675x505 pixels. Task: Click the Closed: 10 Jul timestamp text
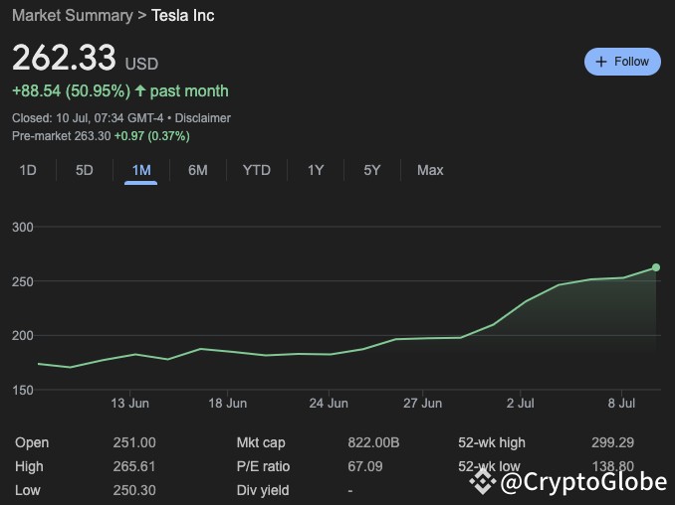click(88, 118)
